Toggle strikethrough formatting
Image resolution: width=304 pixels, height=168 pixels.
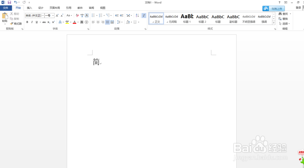(x=44, y=22)
